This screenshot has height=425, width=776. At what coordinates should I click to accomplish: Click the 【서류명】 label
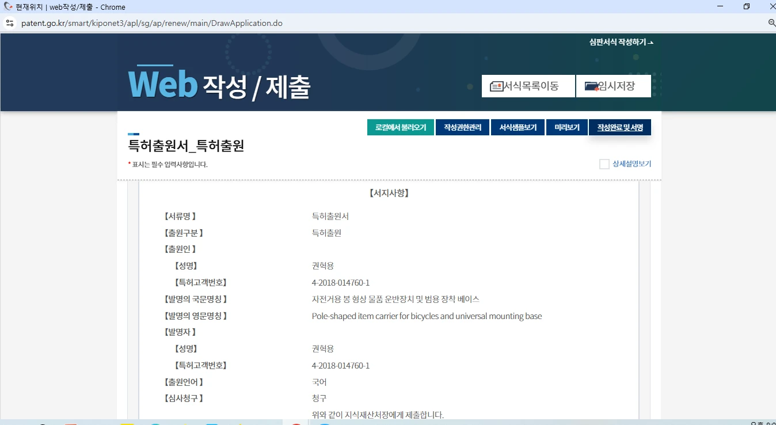tap(180, 217)
